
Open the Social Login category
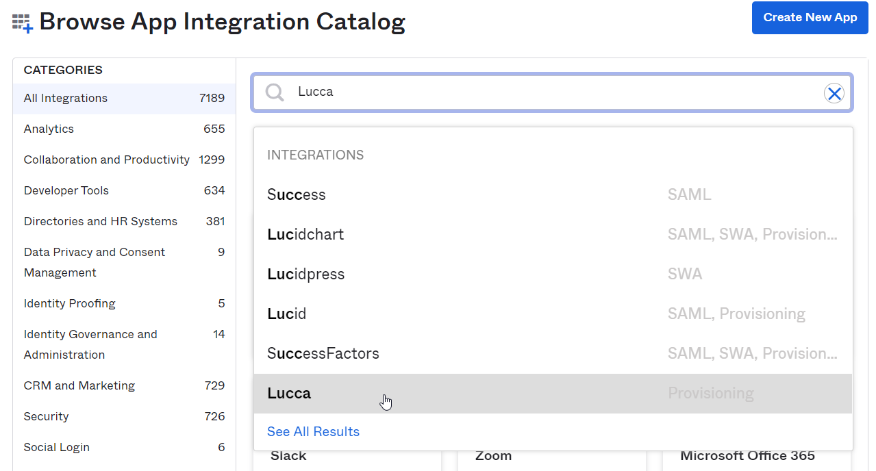[124, 448]
